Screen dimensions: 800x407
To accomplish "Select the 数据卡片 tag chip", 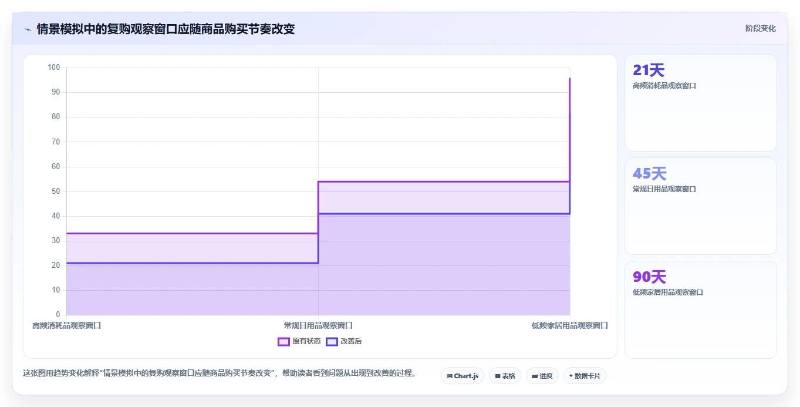I will (585, 376).
